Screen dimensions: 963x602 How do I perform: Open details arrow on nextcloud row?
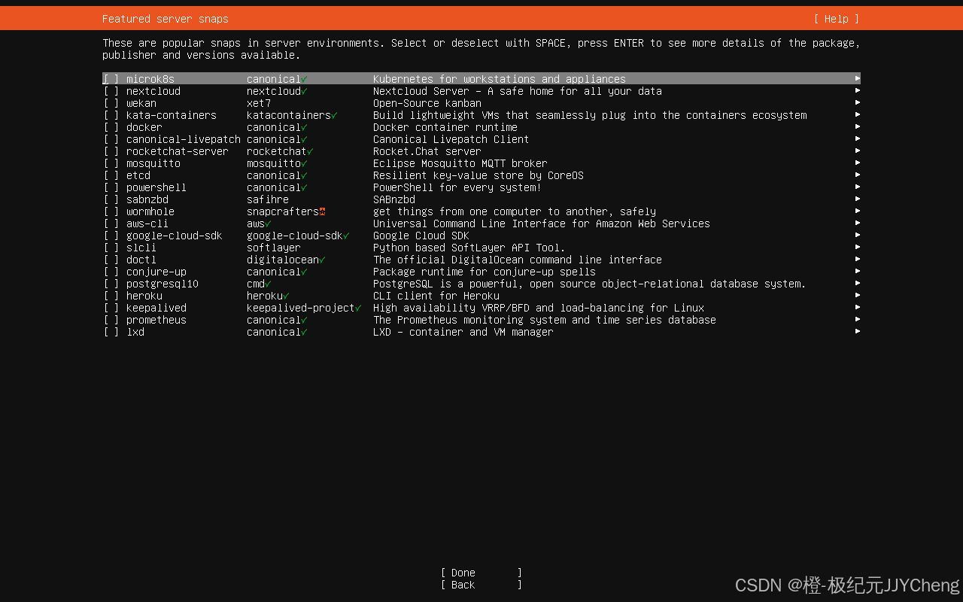pos(858,90)
